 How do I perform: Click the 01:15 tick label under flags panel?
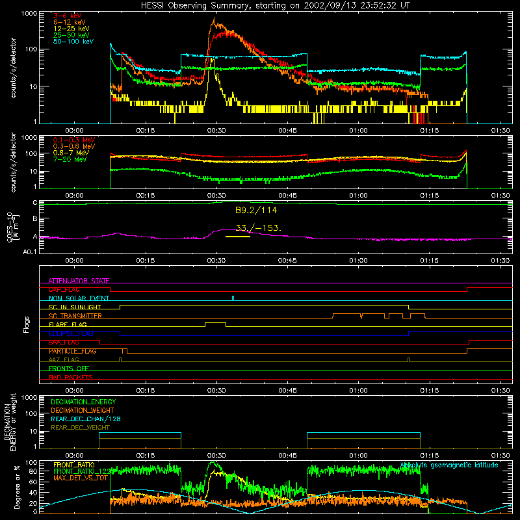430,391
